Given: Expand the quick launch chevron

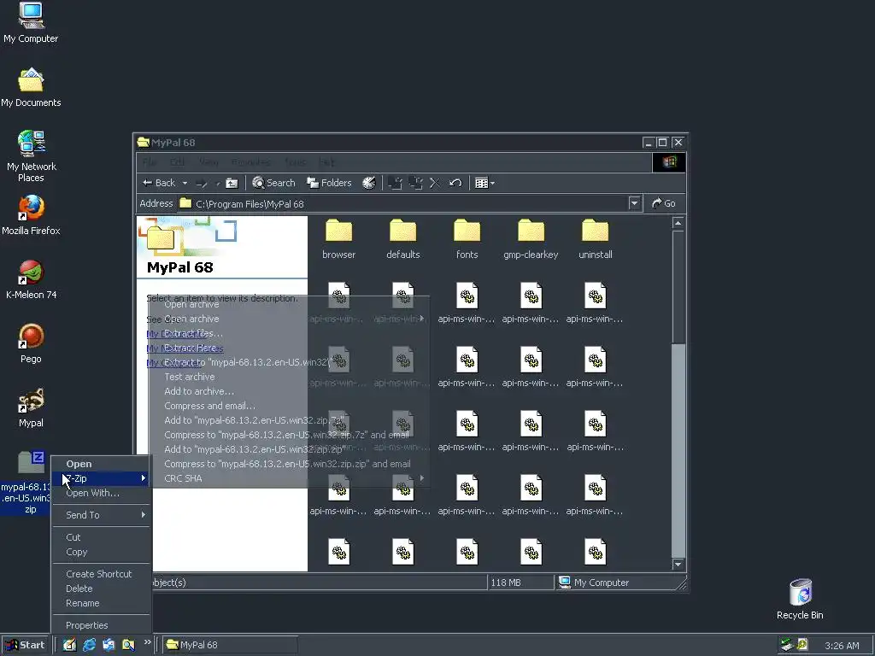Looking at the screenshot, I should pos(147,642).
